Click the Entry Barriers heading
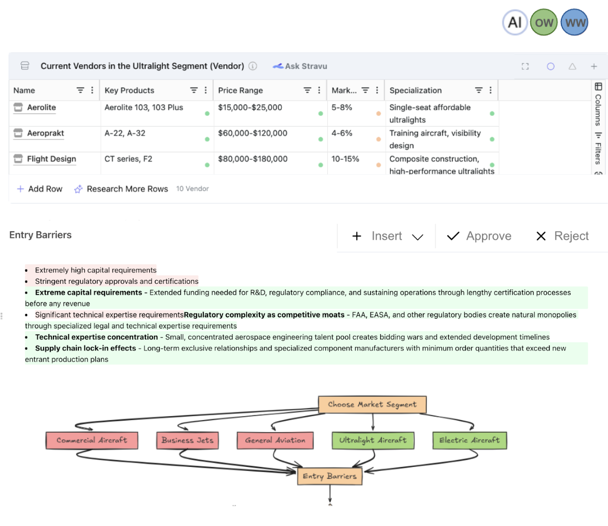 (x=40, y=235)
